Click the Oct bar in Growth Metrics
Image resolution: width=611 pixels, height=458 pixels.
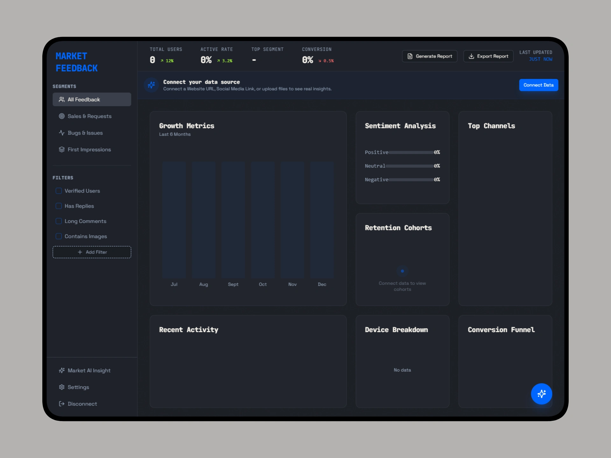click(x=263, y=219)
